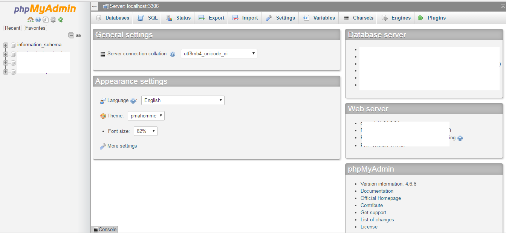This screenshot has height=233, width=506.
Task: Open the Font size dropdown showing 82%
Action: click(145, 131)
